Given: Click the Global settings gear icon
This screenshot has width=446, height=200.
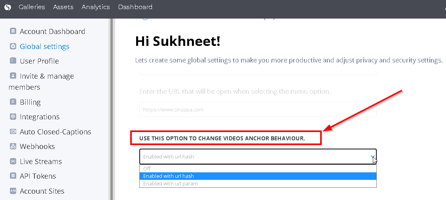Looking at the screenshot, I should 13,46.
